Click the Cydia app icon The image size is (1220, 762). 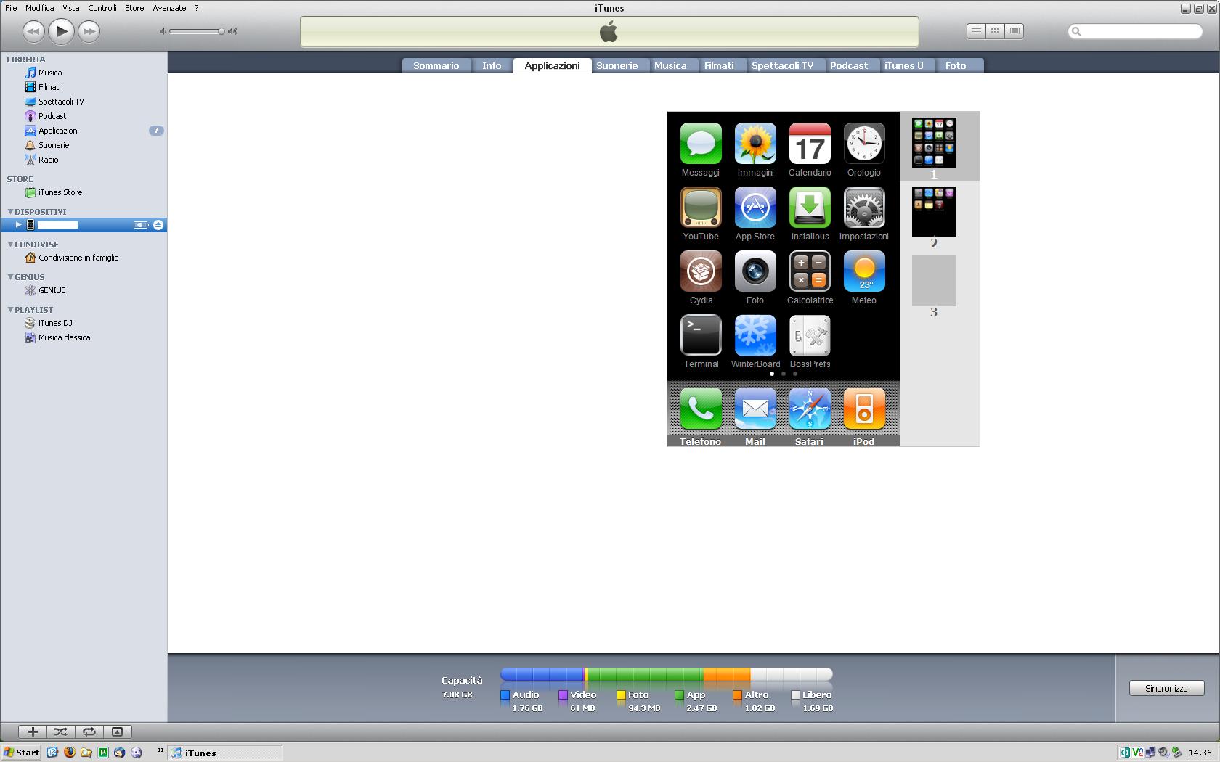(x=701, y=271)
